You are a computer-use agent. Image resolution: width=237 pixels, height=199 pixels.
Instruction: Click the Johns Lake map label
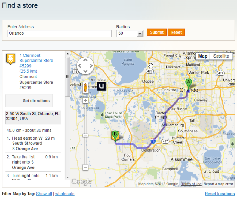[125, 91]
